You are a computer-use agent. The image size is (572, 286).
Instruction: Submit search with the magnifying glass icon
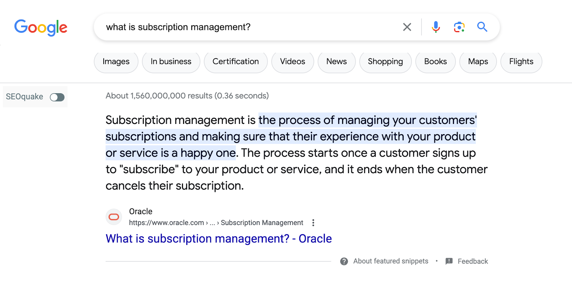[482, 27]
